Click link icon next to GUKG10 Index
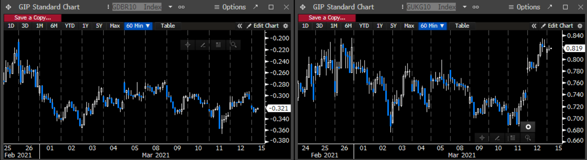The image size is (587, 160). (476, 7)
